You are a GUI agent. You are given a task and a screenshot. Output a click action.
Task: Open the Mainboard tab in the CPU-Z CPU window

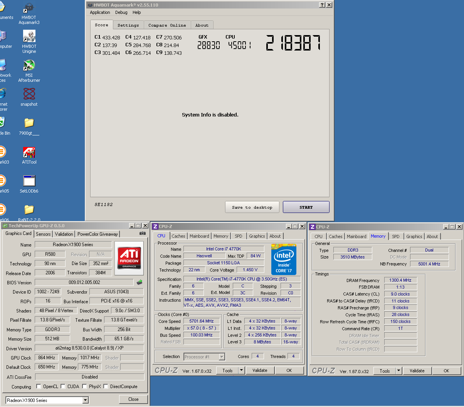tap(199, 236)
